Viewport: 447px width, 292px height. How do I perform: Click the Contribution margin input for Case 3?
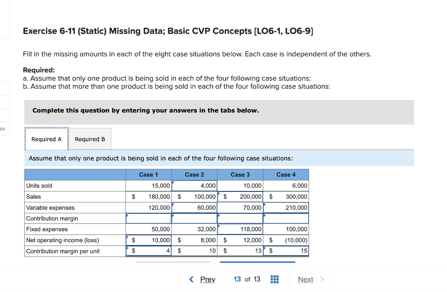pos(240,218)
